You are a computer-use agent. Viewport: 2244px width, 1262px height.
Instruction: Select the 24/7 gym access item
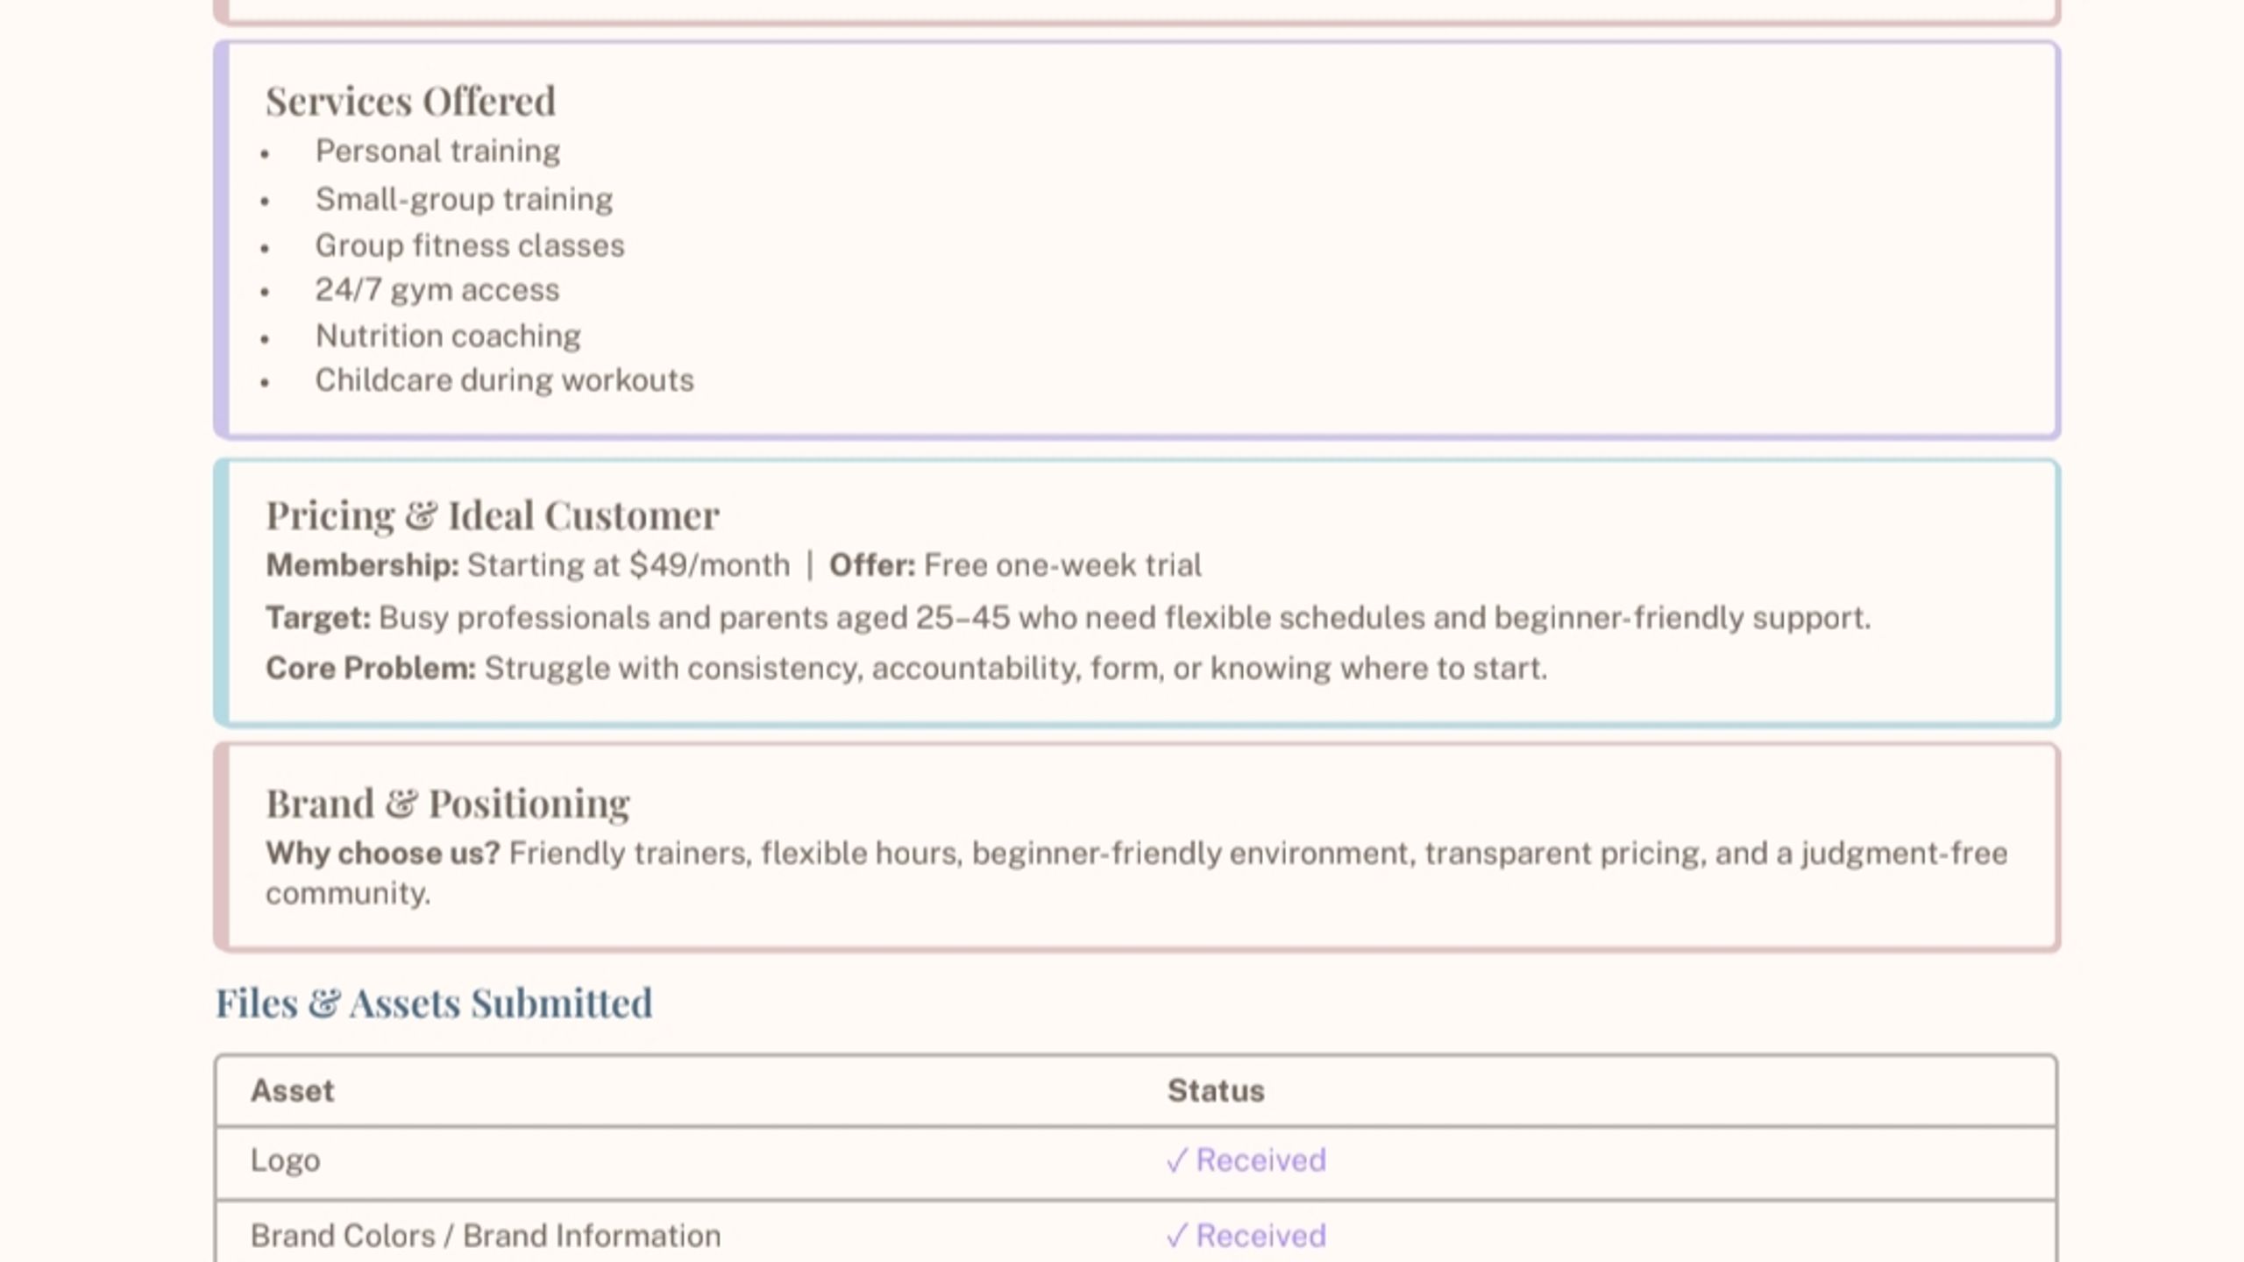[x=437, y=290]
